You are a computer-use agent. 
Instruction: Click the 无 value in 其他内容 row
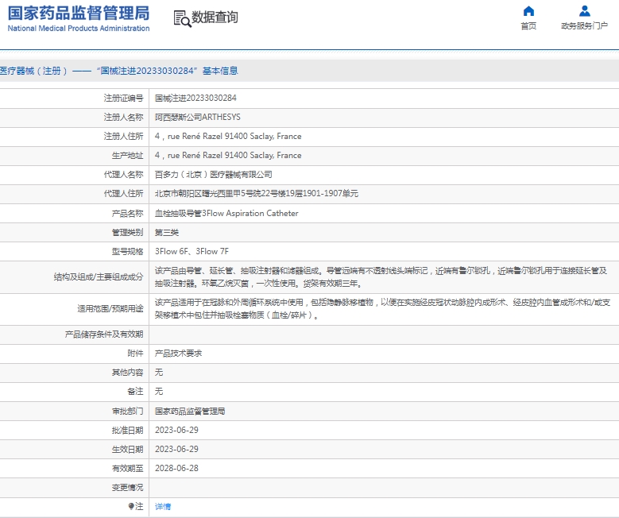tap(159, 372)
